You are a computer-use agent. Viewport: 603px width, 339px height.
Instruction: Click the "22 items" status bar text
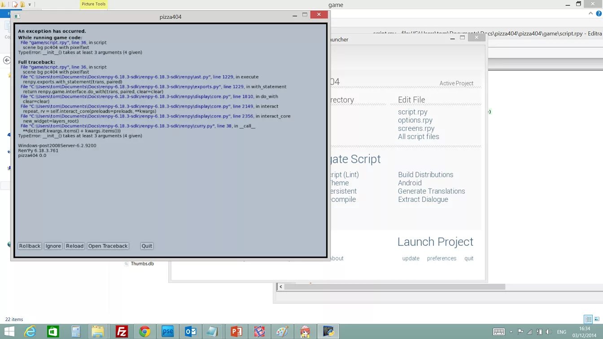coord(14,319)
